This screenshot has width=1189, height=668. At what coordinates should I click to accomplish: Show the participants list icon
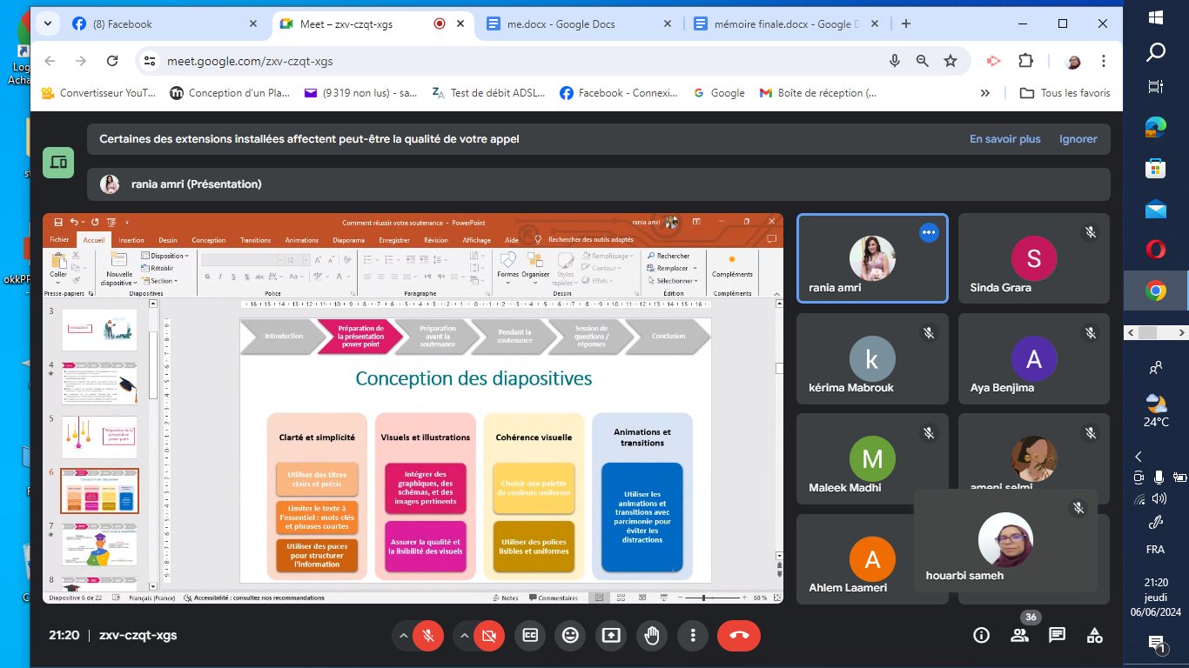(1019, 636)
